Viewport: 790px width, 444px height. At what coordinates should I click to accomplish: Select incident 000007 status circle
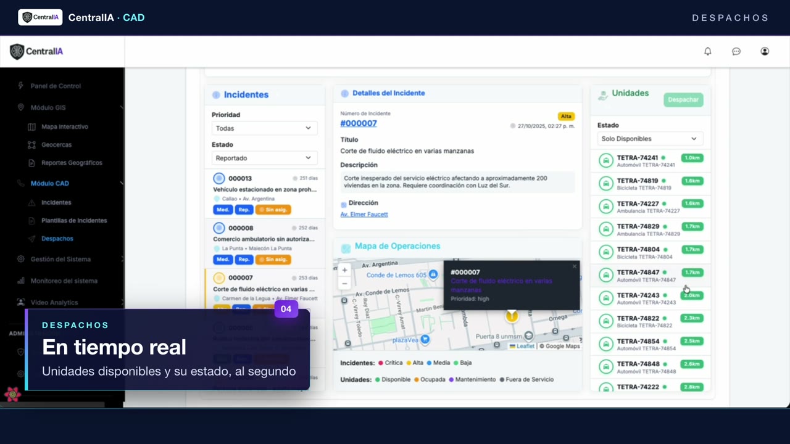(x=218, y=278)
